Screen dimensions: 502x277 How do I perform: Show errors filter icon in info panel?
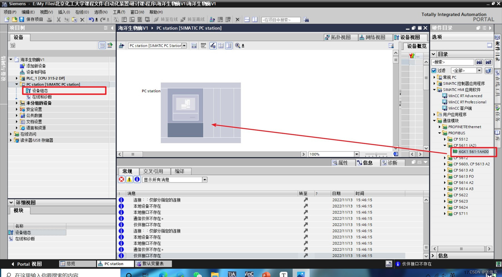(121, 179)
